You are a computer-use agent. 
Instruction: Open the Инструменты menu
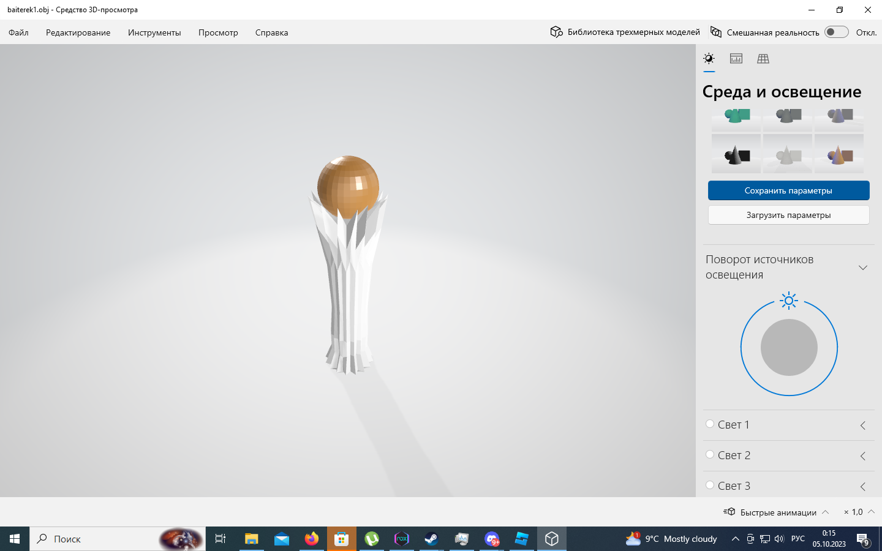pyautogui.click(x=154, y=32)
